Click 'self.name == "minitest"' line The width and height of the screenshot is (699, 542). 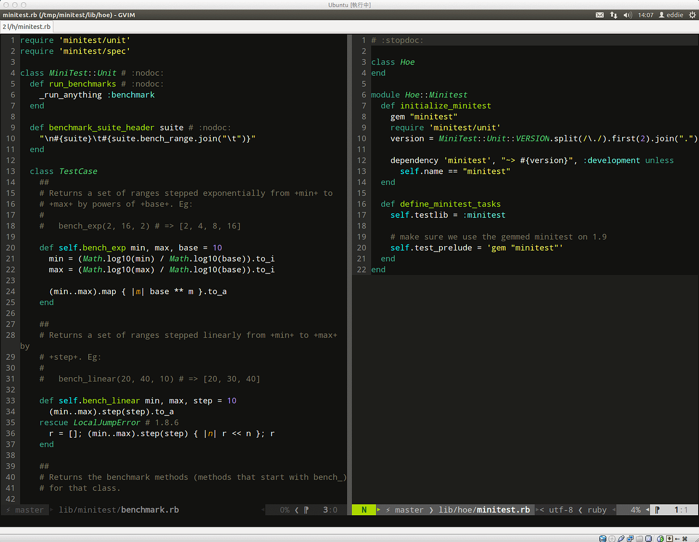(x=455, y=171)
